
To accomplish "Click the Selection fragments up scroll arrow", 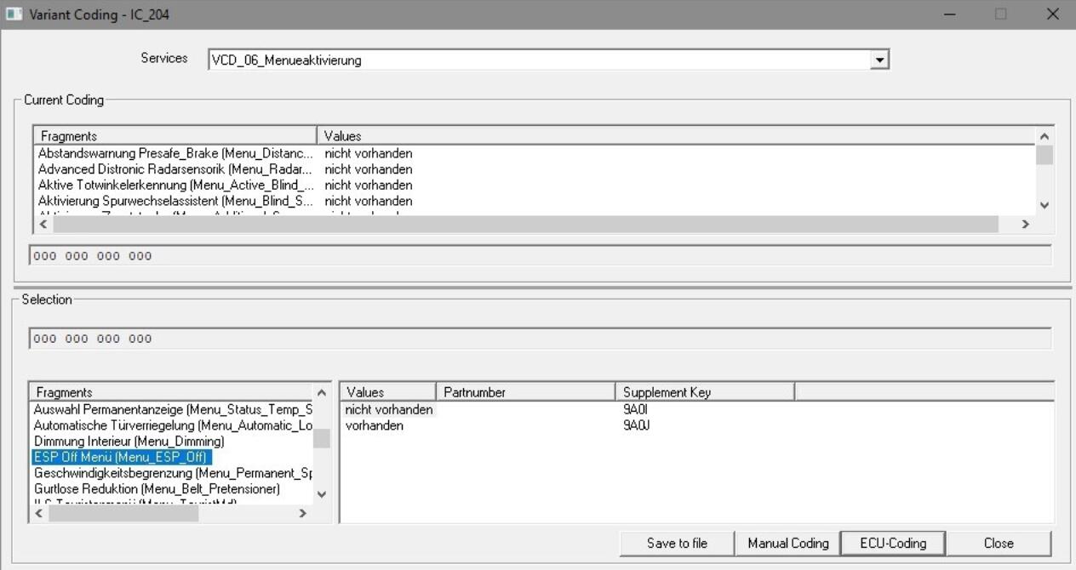I will click(321, 392).
